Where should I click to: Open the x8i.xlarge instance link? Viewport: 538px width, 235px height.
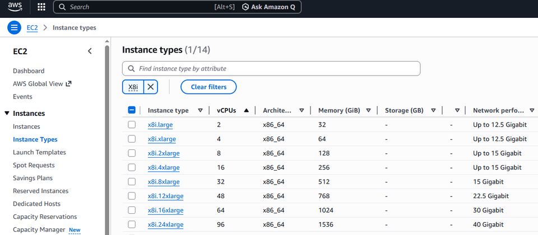[161, 139]
